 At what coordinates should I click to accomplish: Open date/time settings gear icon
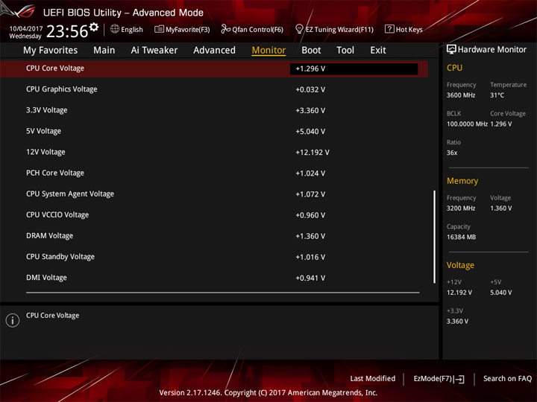click(94, 27)
